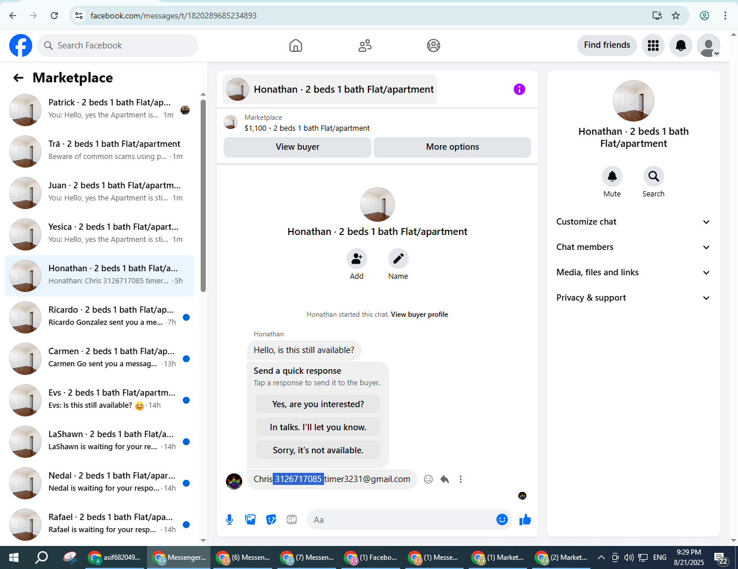
Task: Open the Friends icon in top navigation
Action: pos(365,45)
